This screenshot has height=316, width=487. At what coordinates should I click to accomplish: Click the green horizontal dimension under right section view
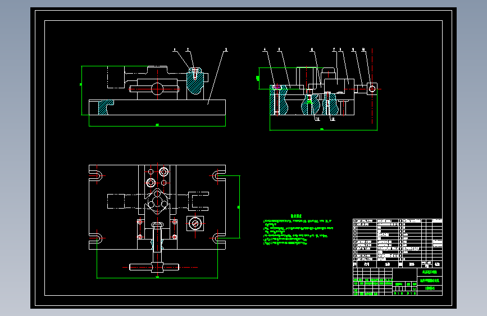(x=324, y=129)
